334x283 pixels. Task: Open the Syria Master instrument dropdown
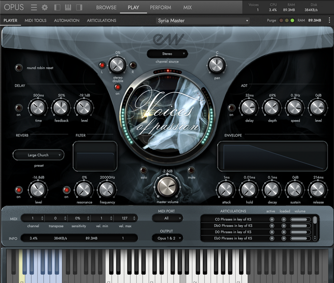(203, 20)
